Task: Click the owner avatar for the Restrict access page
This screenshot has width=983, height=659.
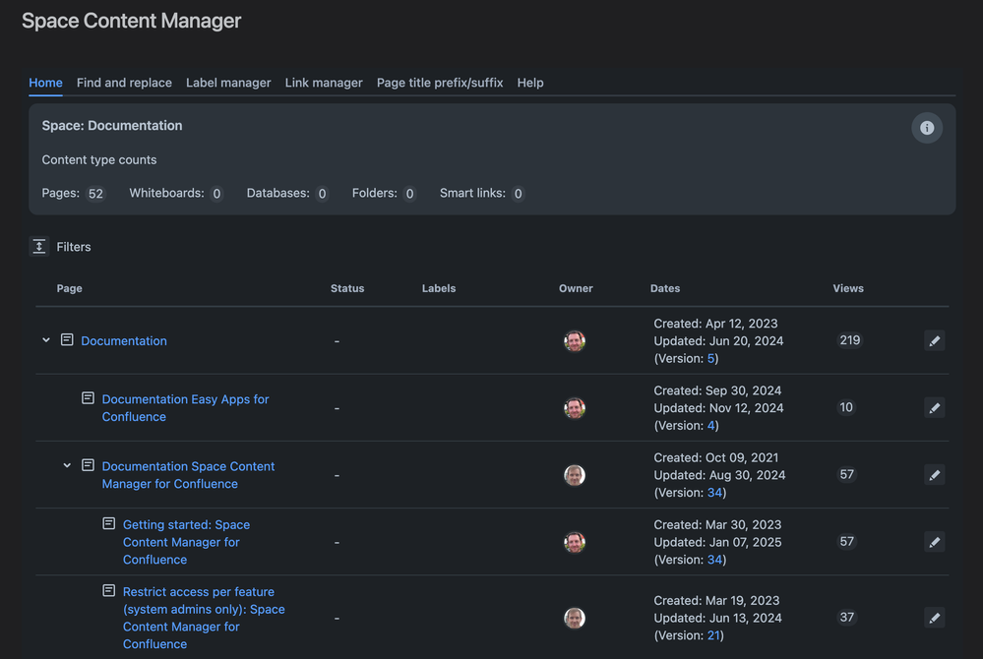Action: 575,618
